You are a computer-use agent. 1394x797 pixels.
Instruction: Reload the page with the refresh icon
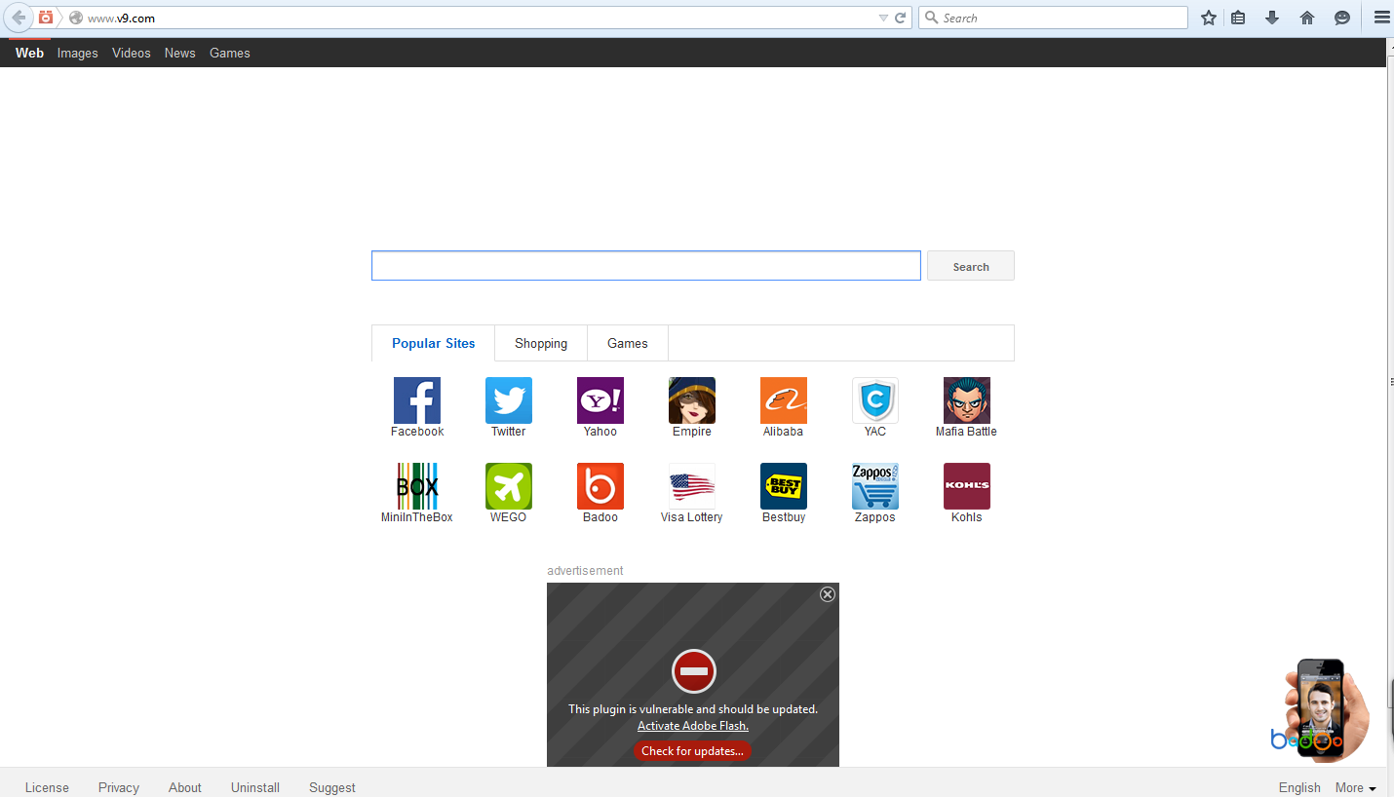click(901, 18)
